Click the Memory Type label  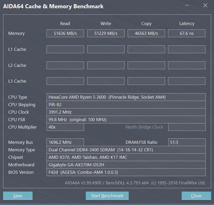tap(21, 150)
